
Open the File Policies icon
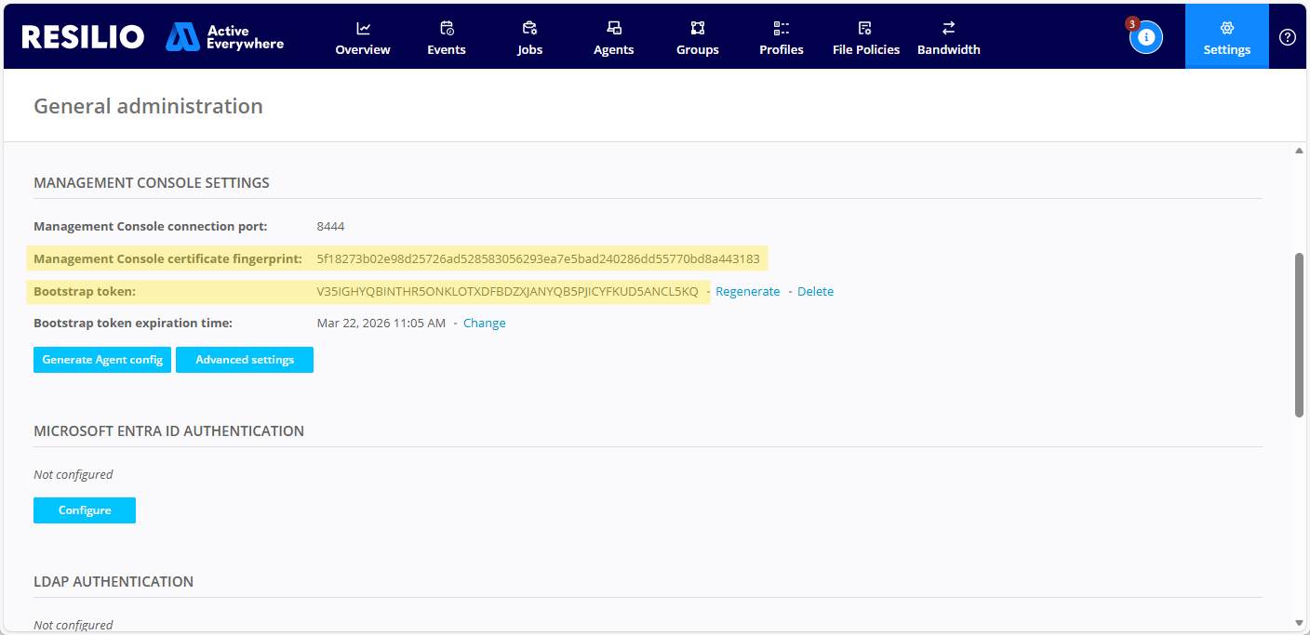pyautogui.click(x=865, y=28)
